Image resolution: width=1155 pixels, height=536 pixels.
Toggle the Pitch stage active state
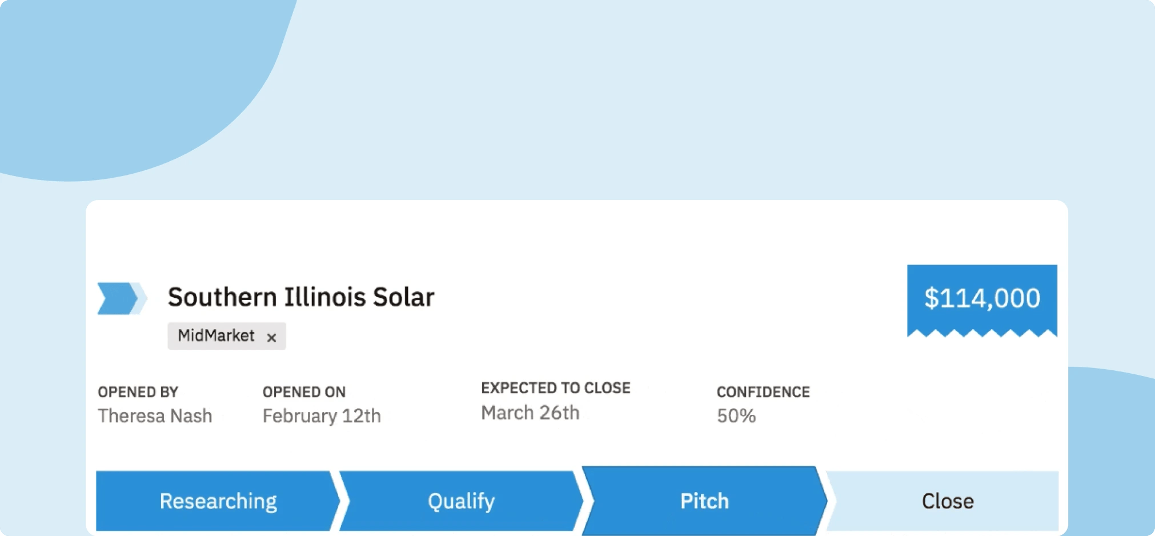(x=704, y=501)
